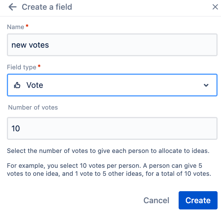Cancel field creation
221x222 pixels.
point(156,200)
